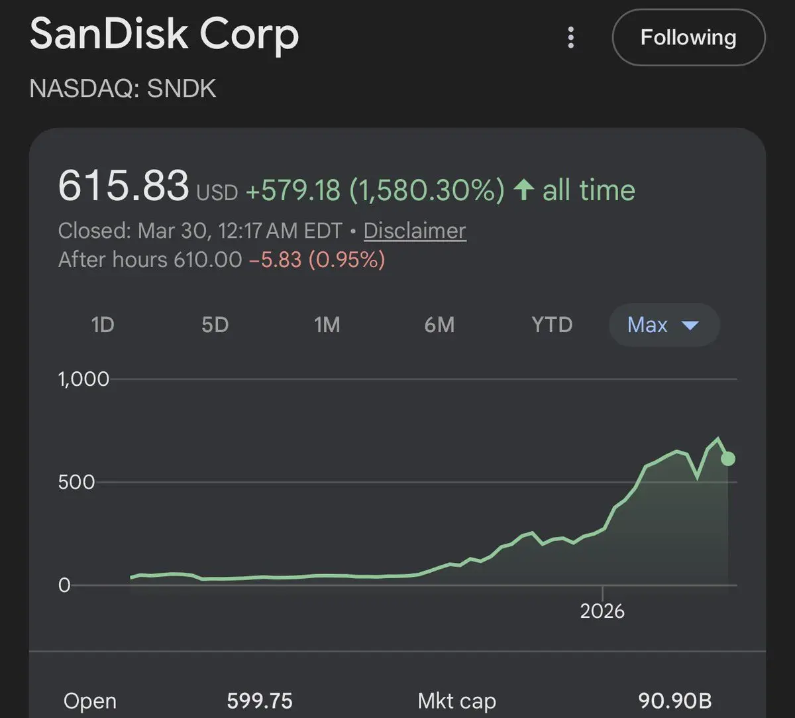
Task: Click the 615.83 price value
Action: click(x=124, y=186)
